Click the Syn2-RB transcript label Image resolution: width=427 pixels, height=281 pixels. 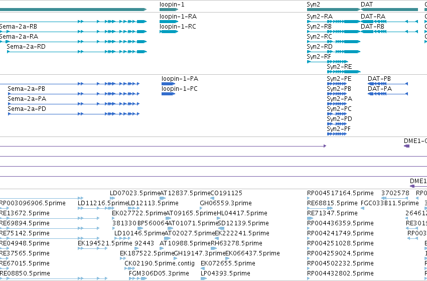point(319,27)
